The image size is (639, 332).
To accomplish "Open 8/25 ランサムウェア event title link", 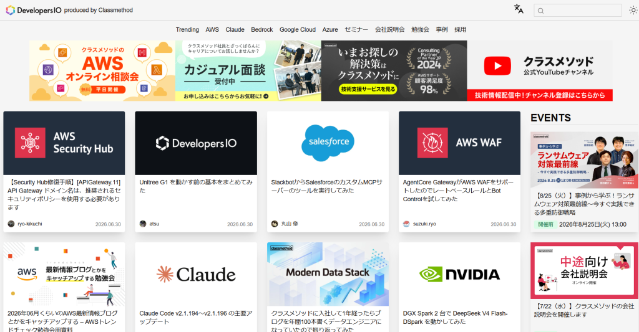I will tap(584, 204).
